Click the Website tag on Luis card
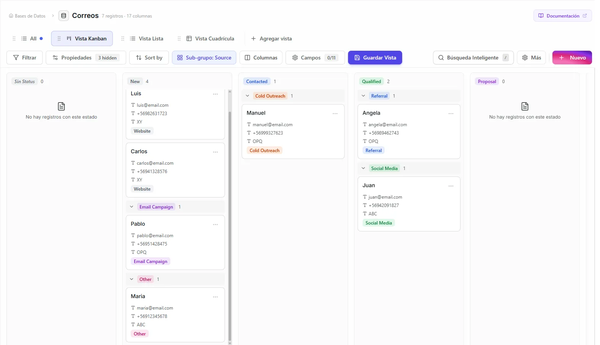This screenshot has height=345, width=600. (142, 131)
